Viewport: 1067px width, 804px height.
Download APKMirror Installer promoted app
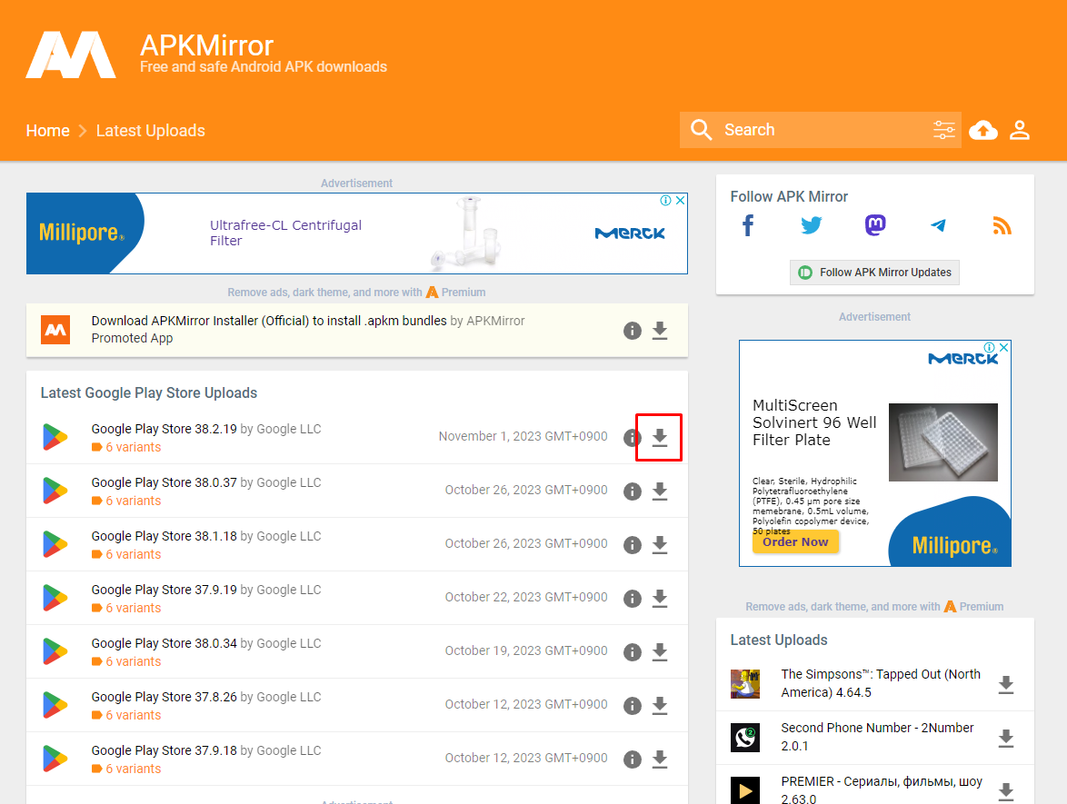[x=660, y=331]
